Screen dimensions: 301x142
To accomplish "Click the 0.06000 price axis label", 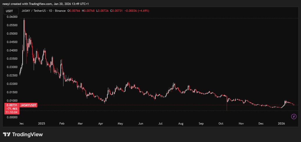I will coord(11,17).
